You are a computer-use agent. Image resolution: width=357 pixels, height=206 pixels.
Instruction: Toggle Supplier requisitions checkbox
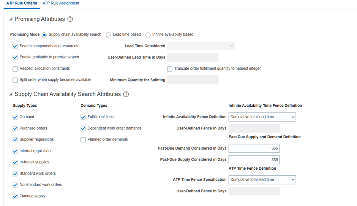click(x=15, y=140)
